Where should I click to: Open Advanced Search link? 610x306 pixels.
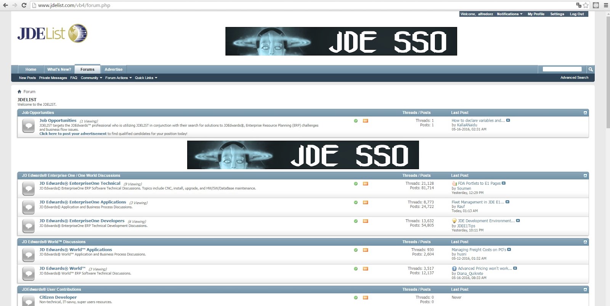(574, 78)
